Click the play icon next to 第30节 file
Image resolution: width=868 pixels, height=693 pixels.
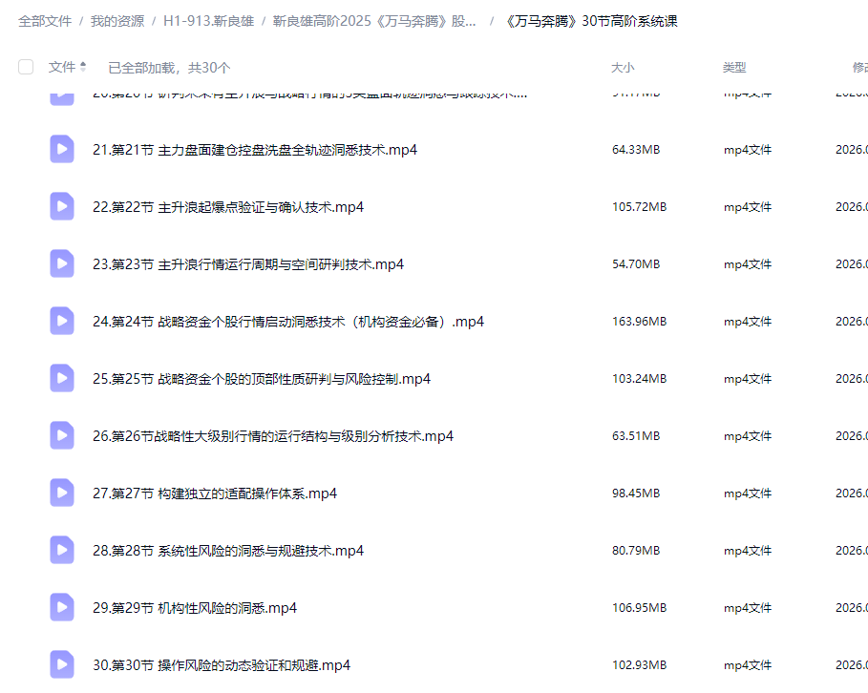(x=61, y=664)
